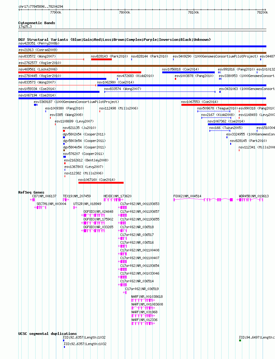Open the UCSC segmental duplications track title
The height and width of the screenshot is (359, 275).
coord(48,334)
